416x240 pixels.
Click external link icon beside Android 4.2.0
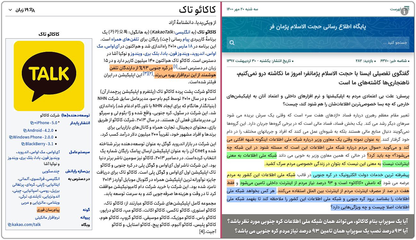pyautogui.click(x=25, y=130)
